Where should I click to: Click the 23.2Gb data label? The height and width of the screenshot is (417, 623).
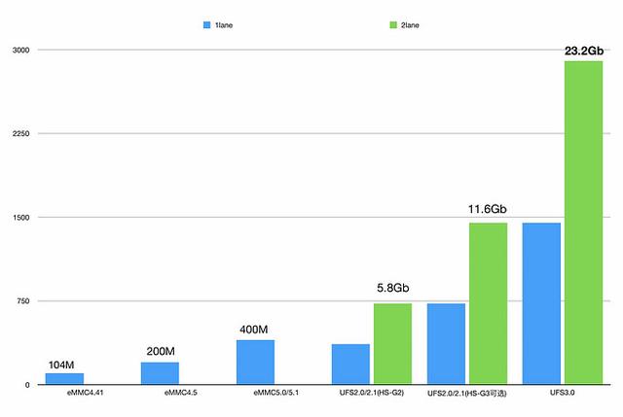(584, 51)
